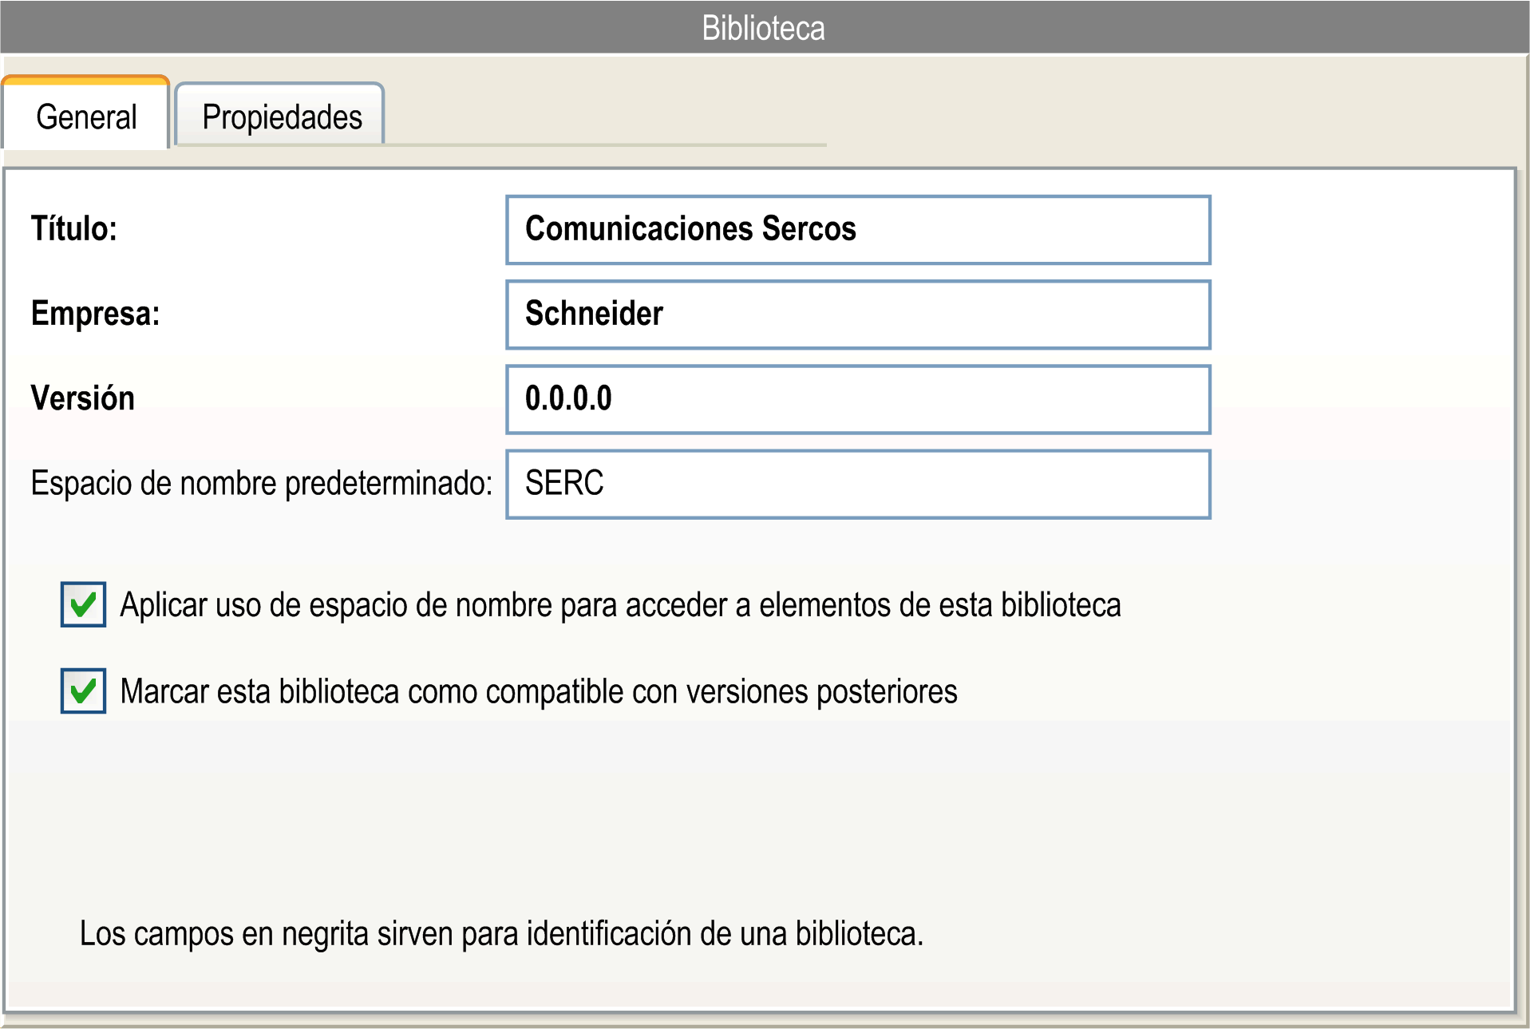
Task: Click the Título field containing Comunicaciones Sercos
Action: [x=858, y=230]
